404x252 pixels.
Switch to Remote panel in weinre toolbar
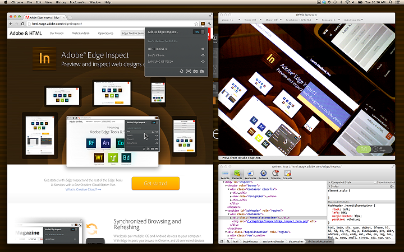(225, 175)
